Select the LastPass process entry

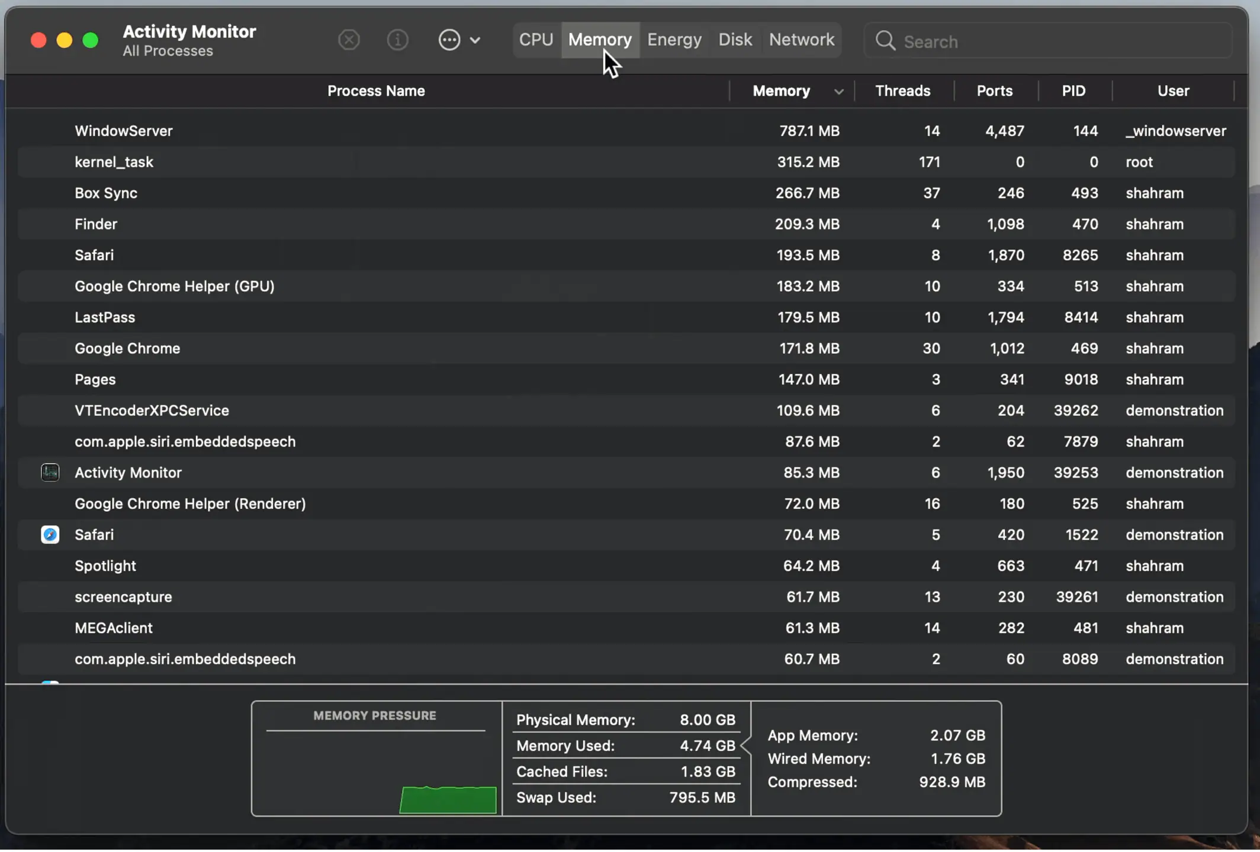[x=375, y=318]
